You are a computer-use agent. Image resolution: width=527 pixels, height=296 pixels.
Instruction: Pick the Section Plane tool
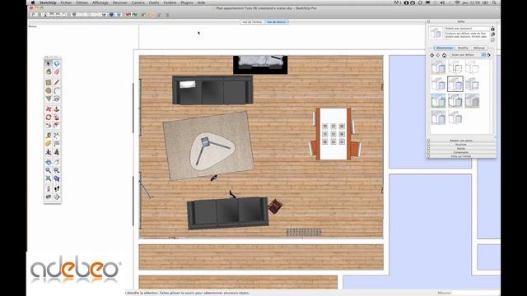click(57, 197)
